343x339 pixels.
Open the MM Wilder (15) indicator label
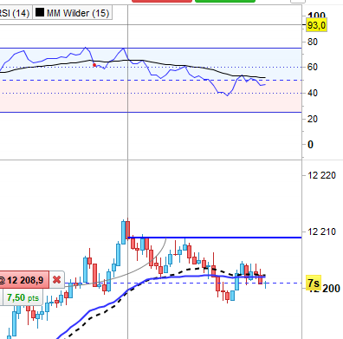73,13
